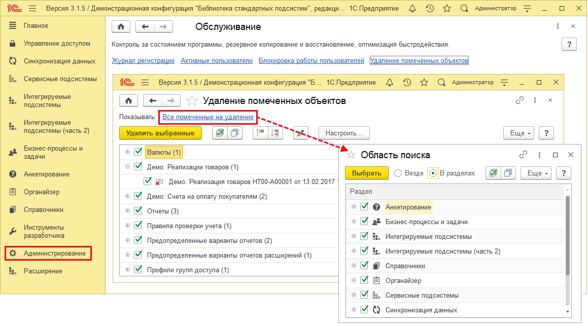Go to home page in Обслуживание form

[121, 27]
